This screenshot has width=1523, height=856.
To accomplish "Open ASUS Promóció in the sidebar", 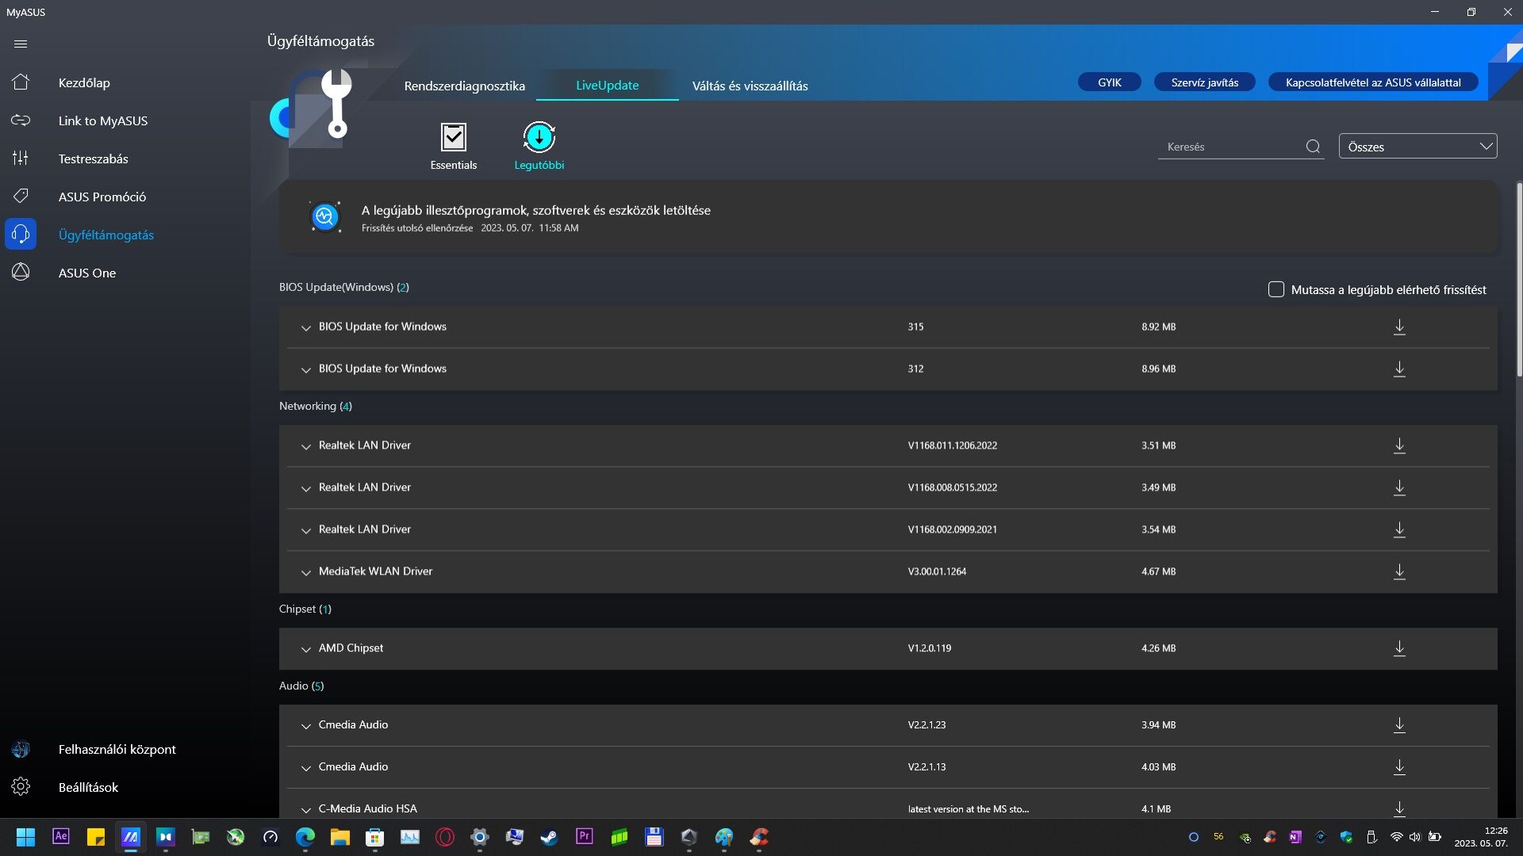I will pos(102,197).
